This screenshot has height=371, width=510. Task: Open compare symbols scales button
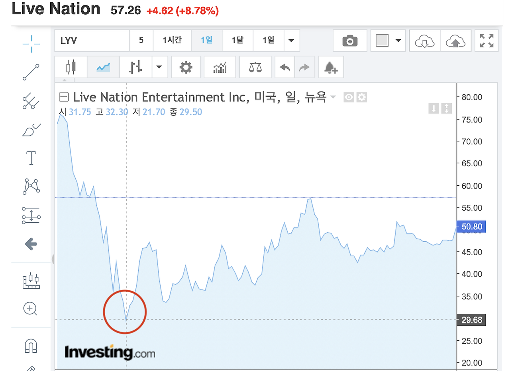[x=255, y=67]
